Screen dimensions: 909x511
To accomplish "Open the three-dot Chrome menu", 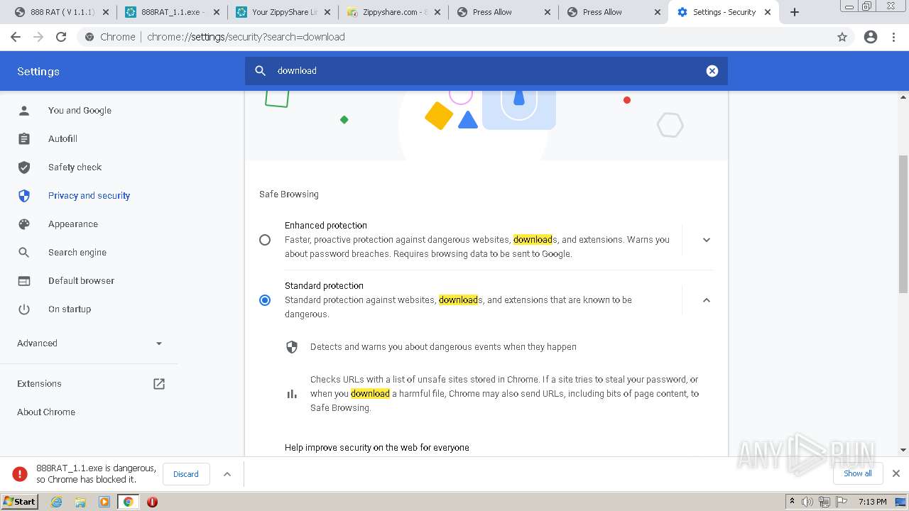I will (894, 37).
